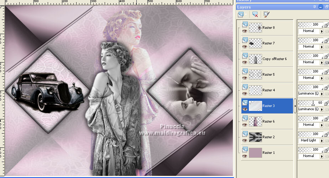Click Copy ofRaster 6 layer type icon
Screen dimensions: 329x178
point(245,56)
